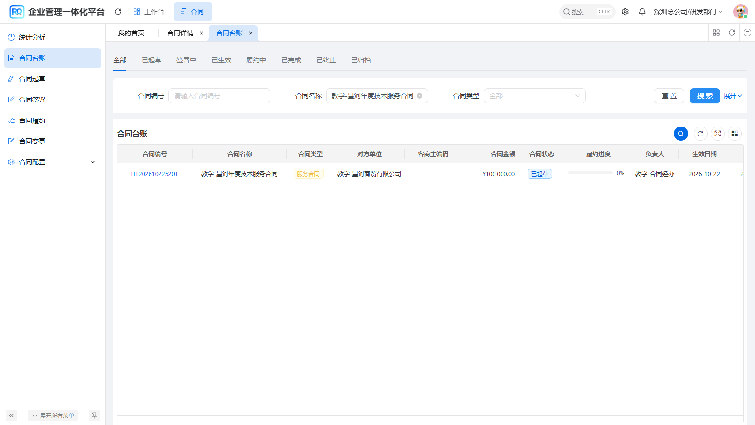Refresh the 合同台账 table

click(x=700, y=134)
